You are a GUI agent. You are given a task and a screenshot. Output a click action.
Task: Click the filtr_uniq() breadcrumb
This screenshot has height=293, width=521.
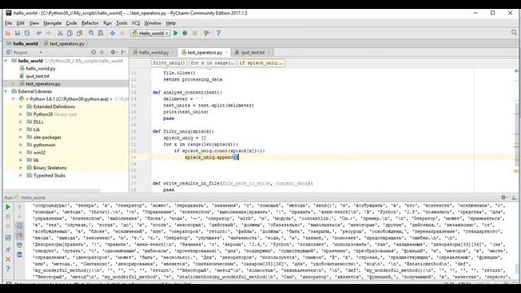pyautogui.click(x=169, y=63)
